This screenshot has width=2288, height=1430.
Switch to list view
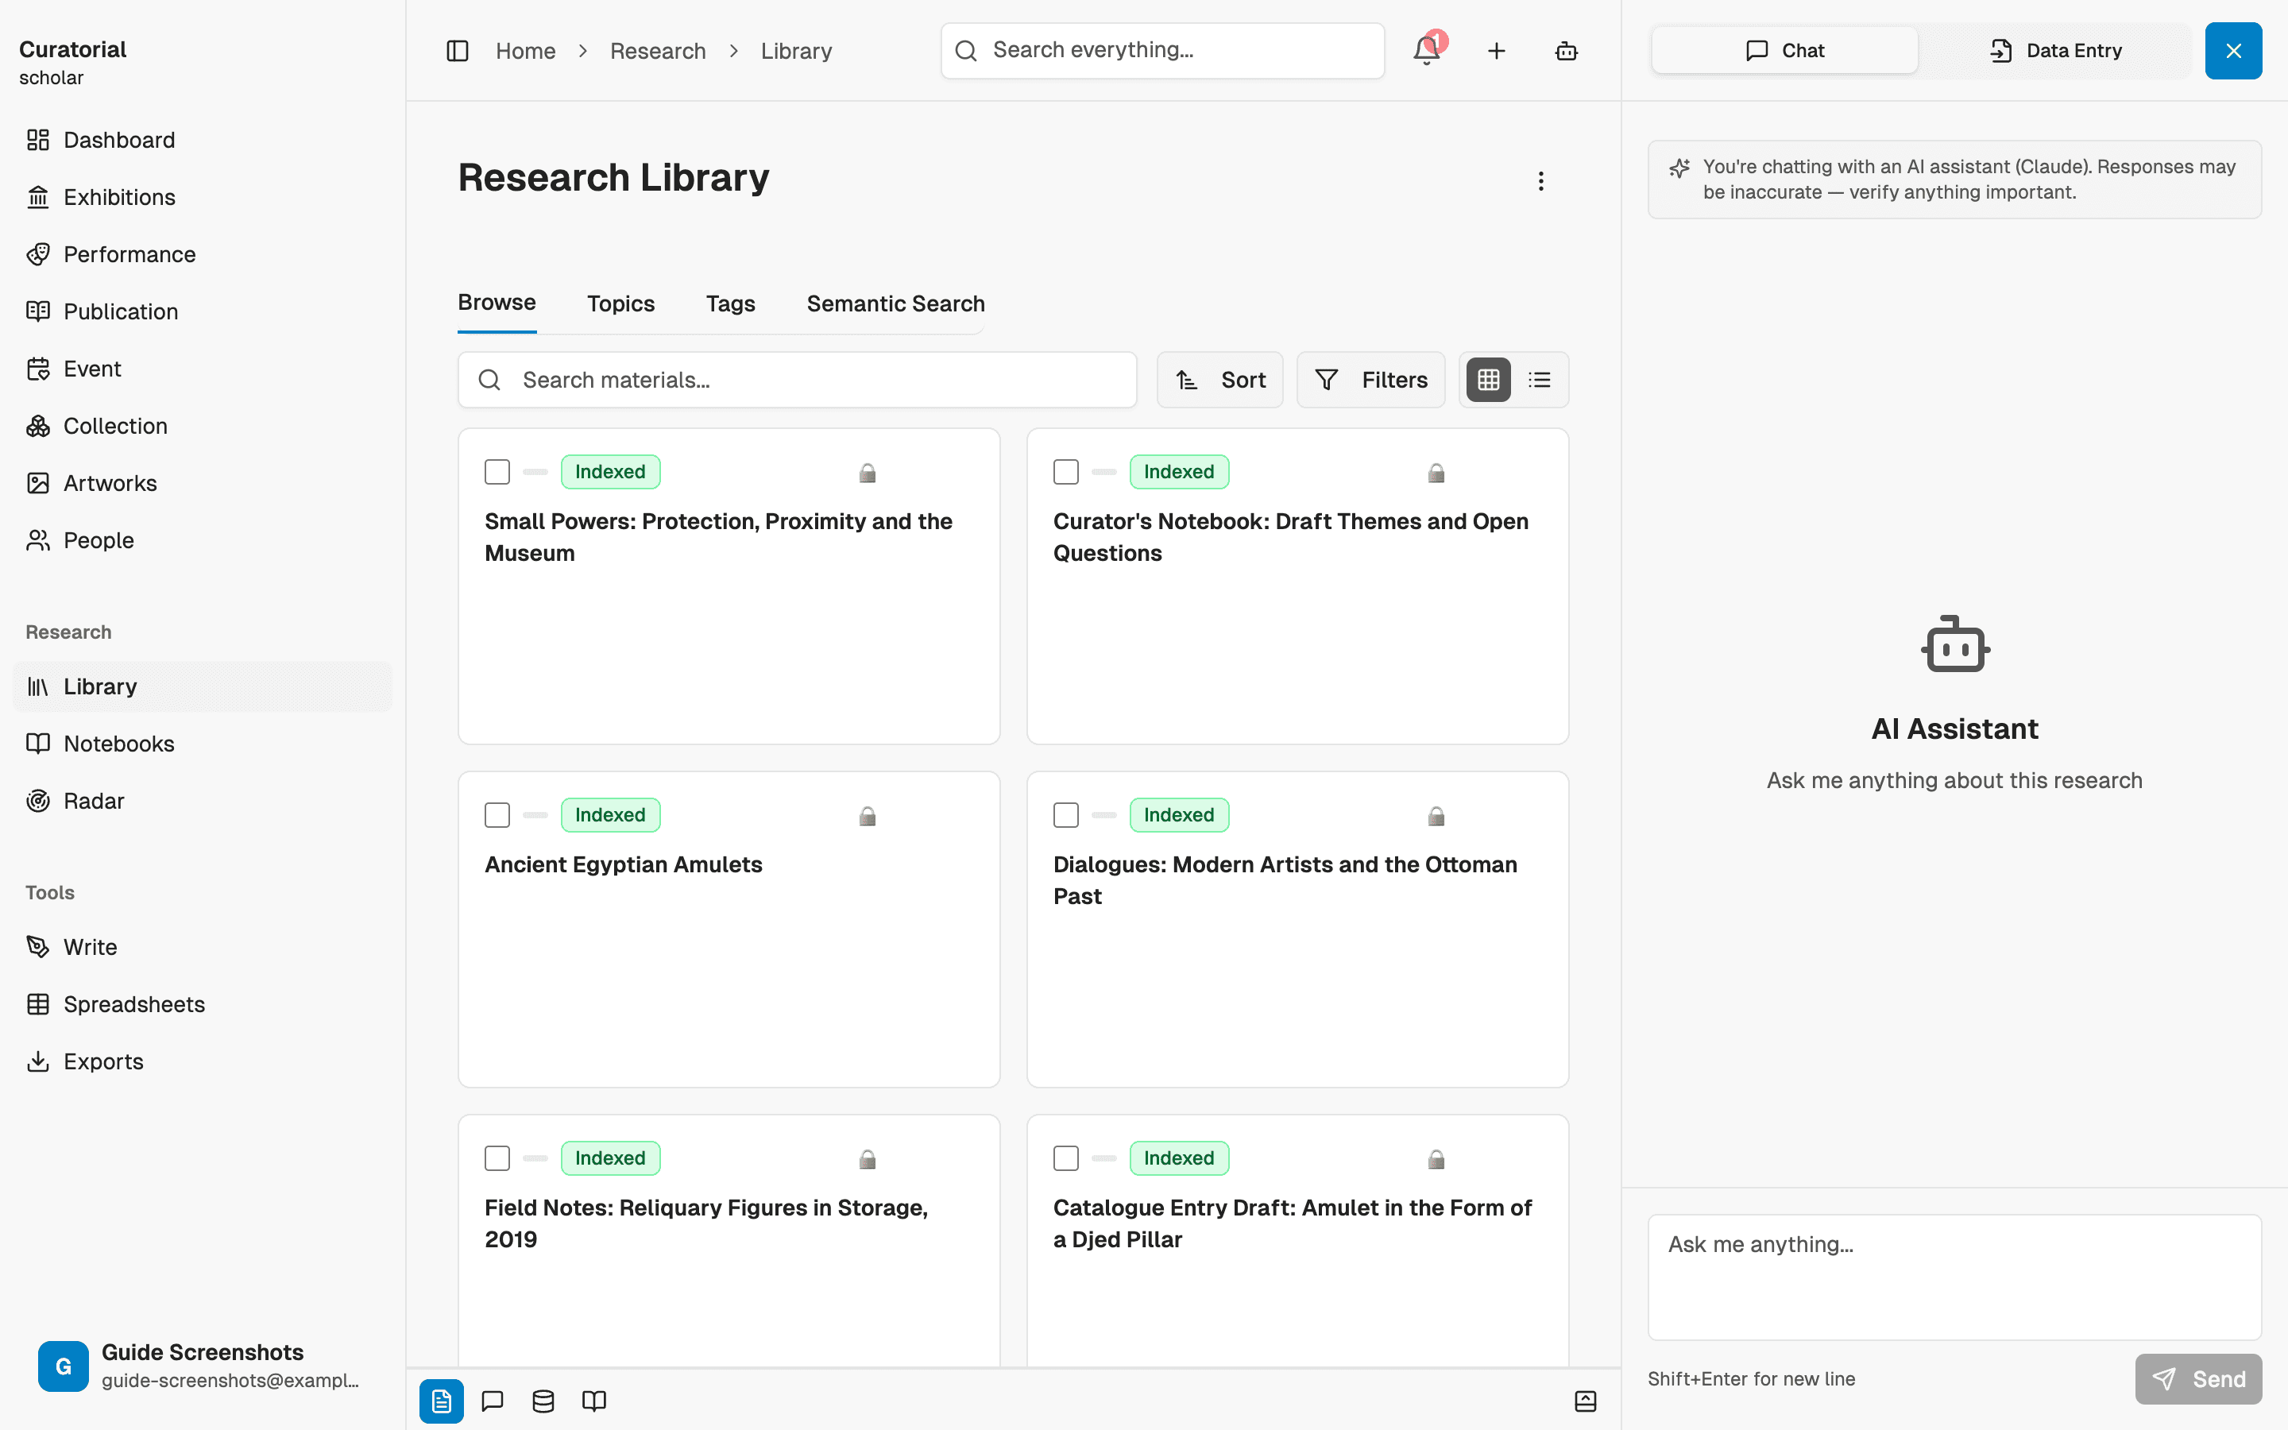pyautogui.click(x=1539, y=381)
